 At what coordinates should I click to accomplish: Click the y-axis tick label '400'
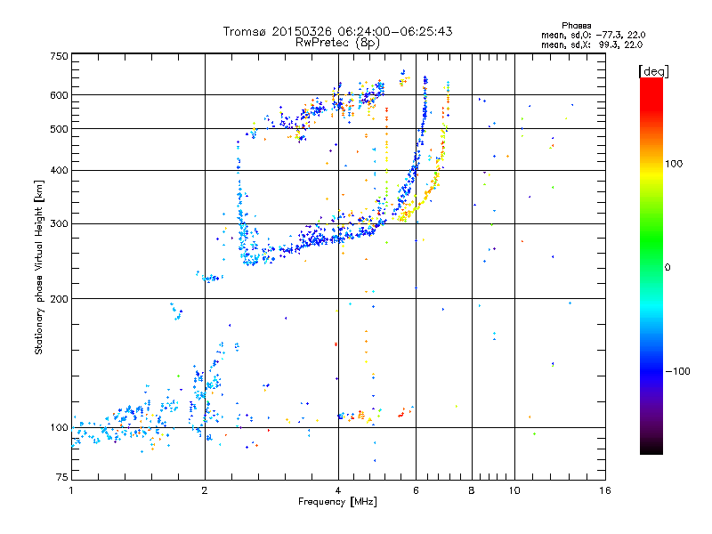pos(59,171)
